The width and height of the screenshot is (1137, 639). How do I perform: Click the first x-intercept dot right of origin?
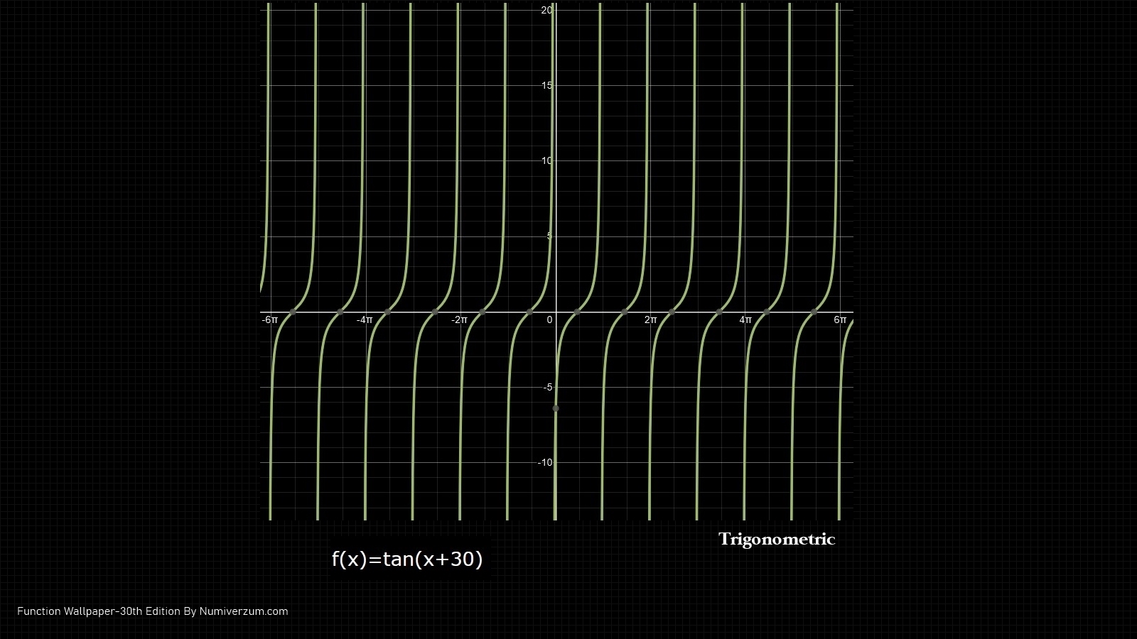click(577, 312)
